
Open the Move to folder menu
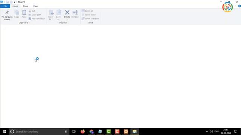pyautogui.click(x=51, y=15)
